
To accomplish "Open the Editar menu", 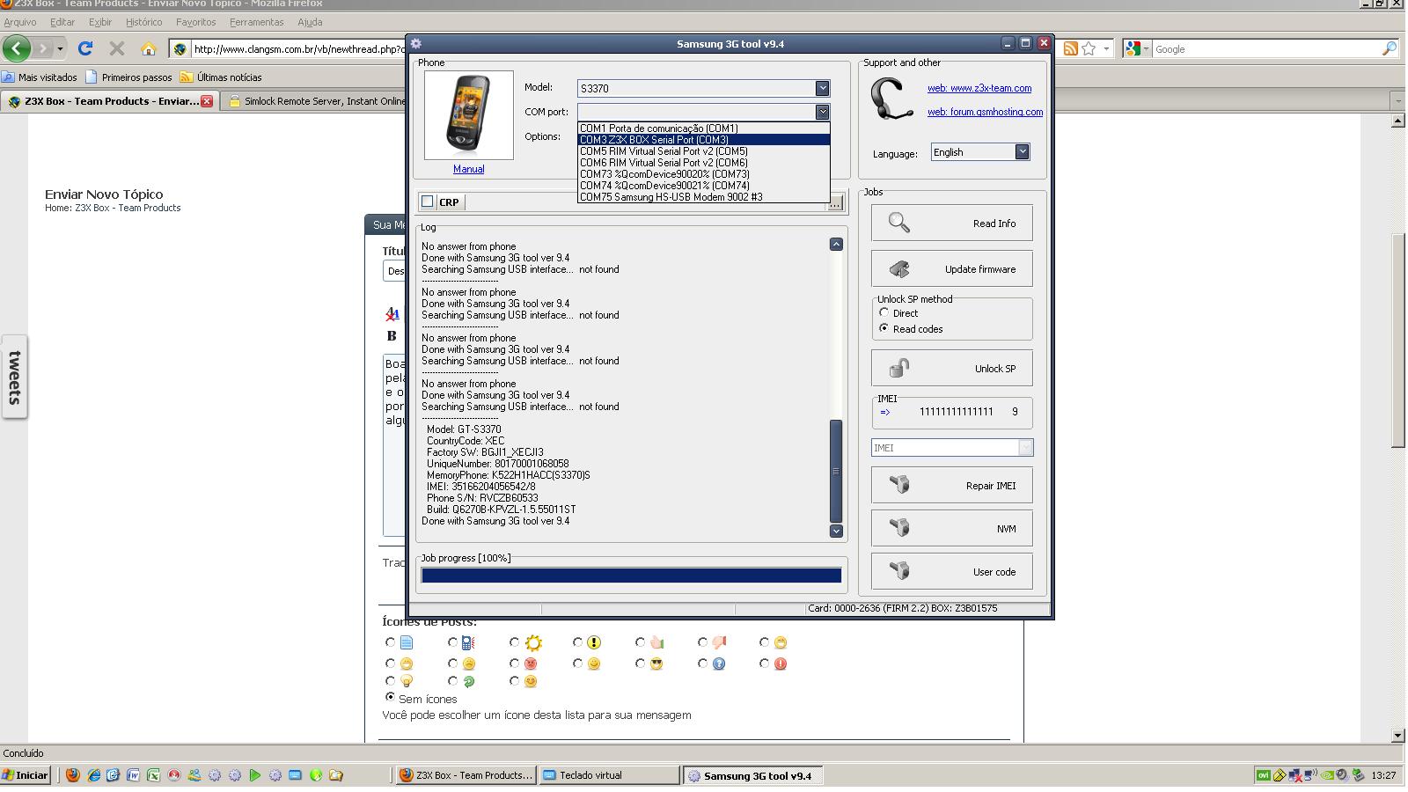I will pos(62,22).
